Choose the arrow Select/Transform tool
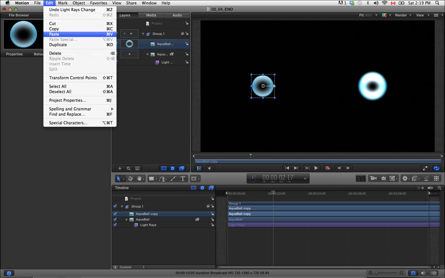The width and height of the screenshot is (445, 278). tap(119, 178)
